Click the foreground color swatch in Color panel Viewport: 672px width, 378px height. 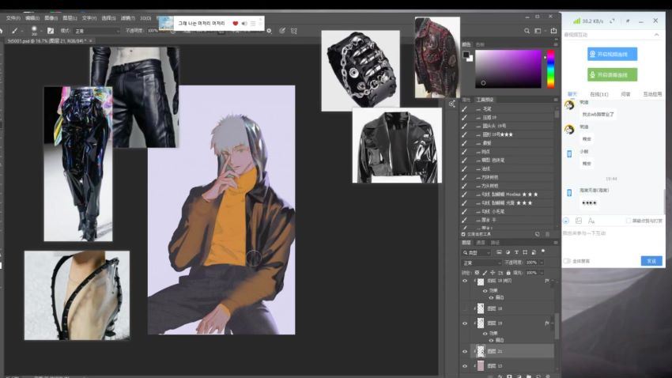466,55
